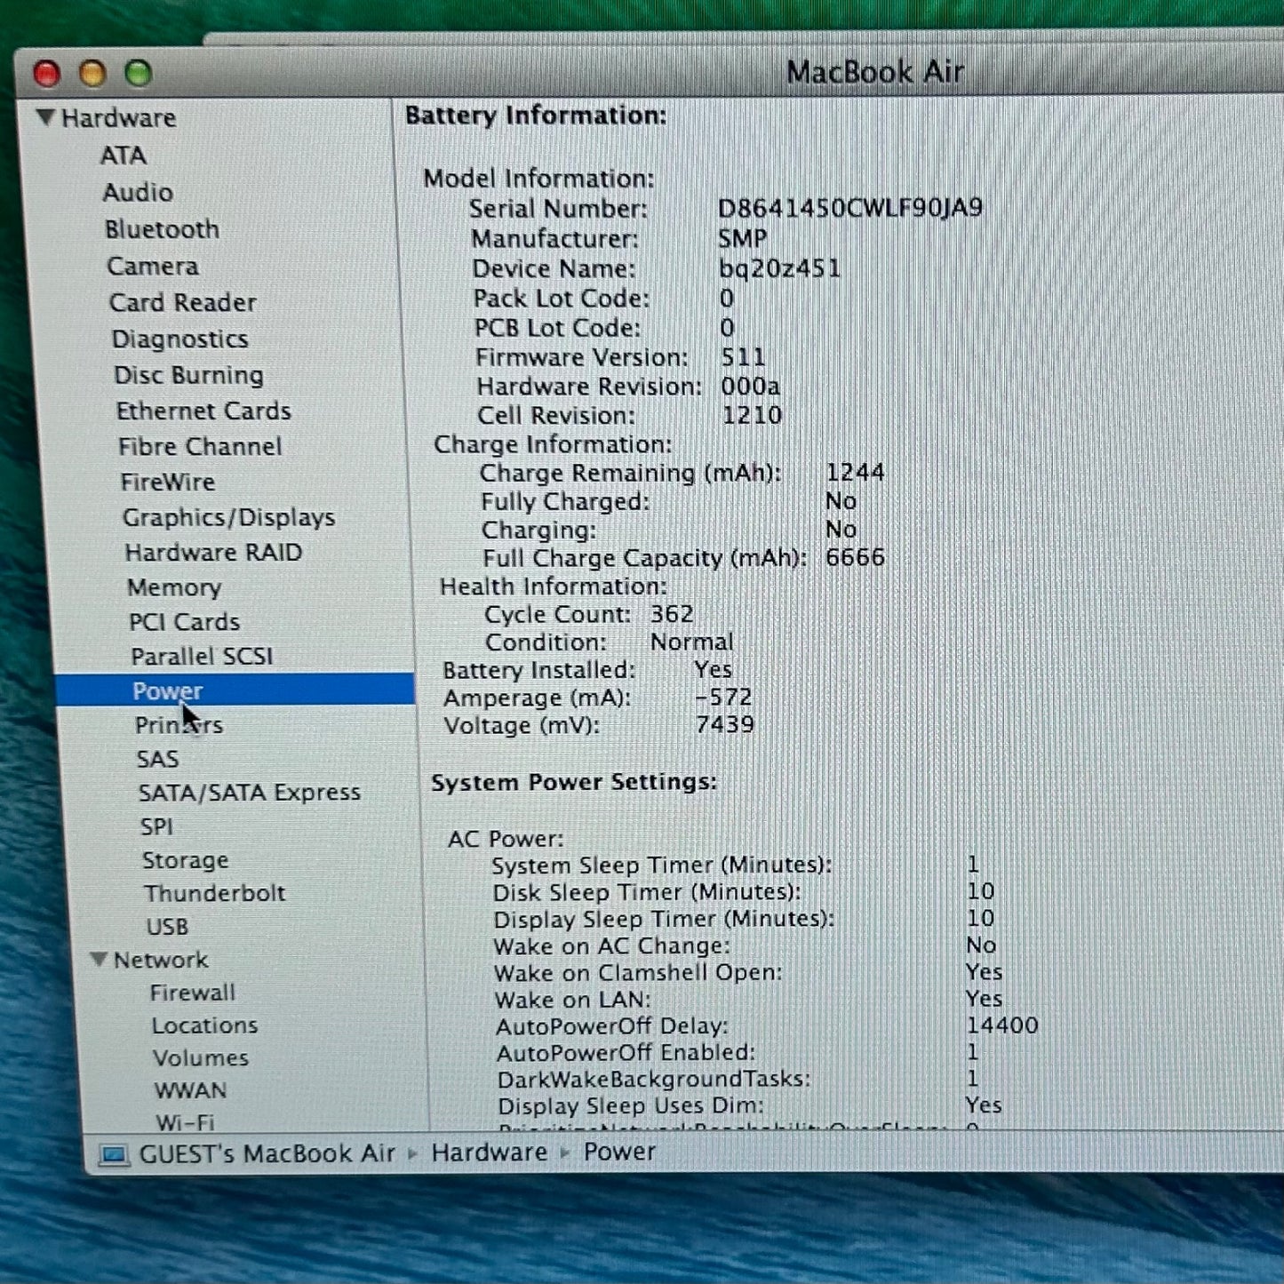Click the battery serial number value

[x=849, y=208]
